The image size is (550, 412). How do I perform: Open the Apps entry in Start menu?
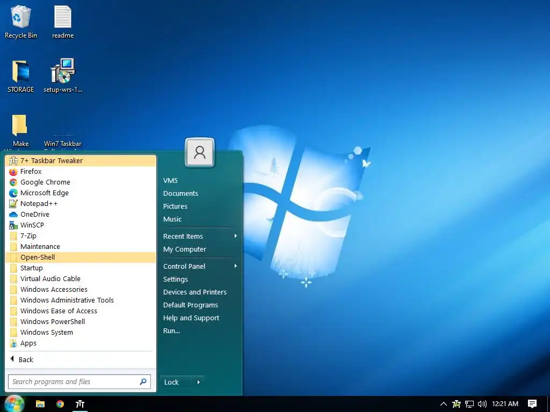pyautogui.click(x=81, y=343)
